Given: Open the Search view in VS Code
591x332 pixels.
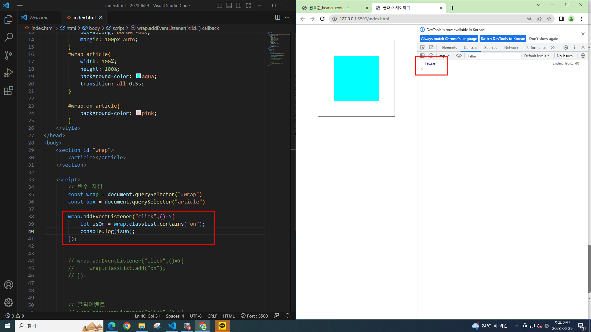Looking at the screenshot, I should [x=8, y=38].
